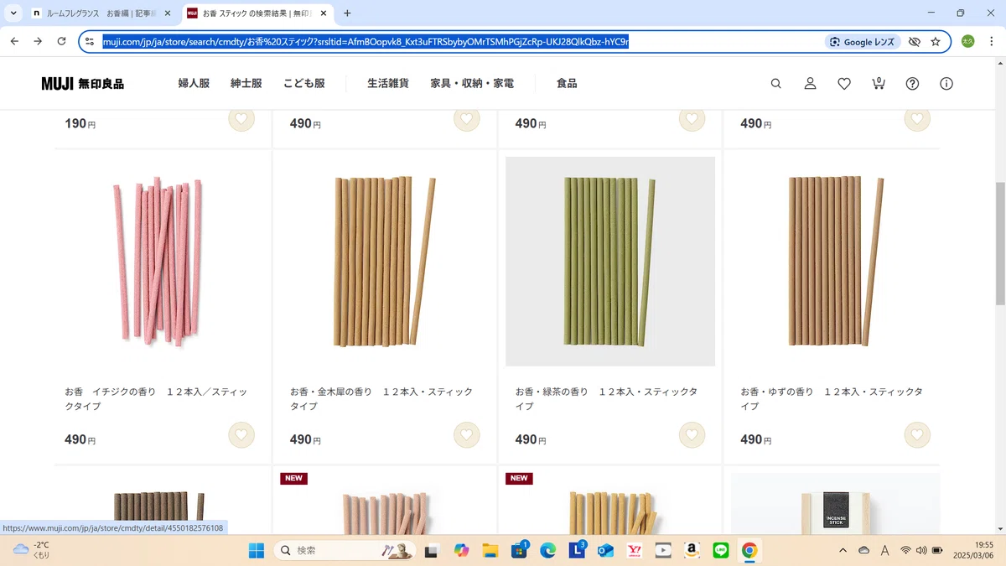Screen dimensions: 1006x566
Task: Expand the tab search dropdown
Action: tap(13, 13)
